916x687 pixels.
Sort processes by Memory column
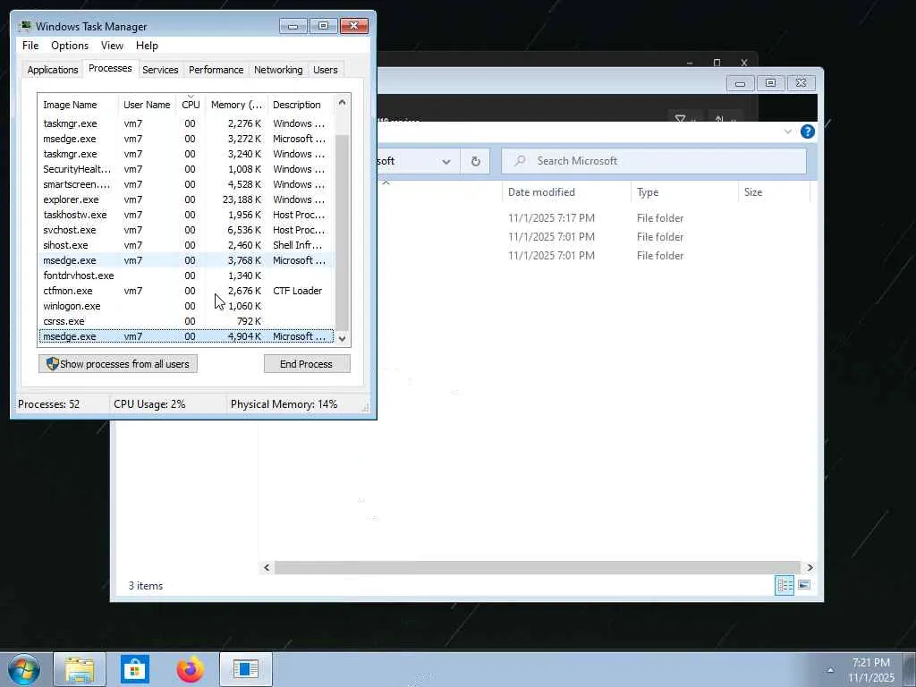tap(236, 105)
